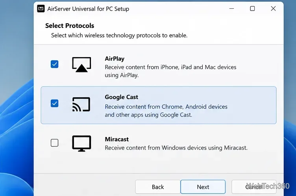
Task: Click the Google Cast description about Chrome
Action: pyautogui.click(x=166, y=111)
